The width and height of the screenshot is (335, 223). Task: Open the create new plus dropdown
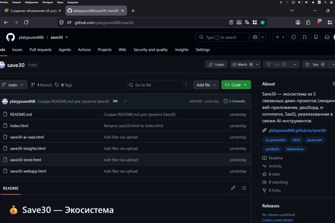click(280, 37)
